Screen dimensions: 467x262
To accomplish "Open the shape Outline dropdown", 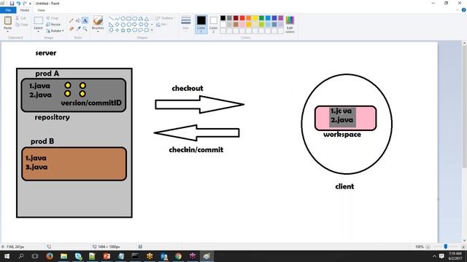I will [165, 18].
